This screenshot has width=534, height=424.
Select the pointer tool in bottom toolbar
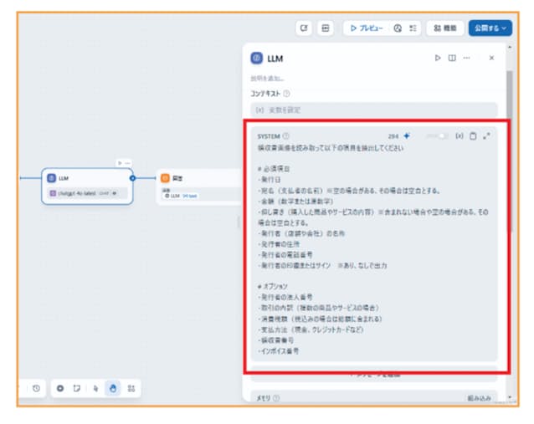point(95,388)
